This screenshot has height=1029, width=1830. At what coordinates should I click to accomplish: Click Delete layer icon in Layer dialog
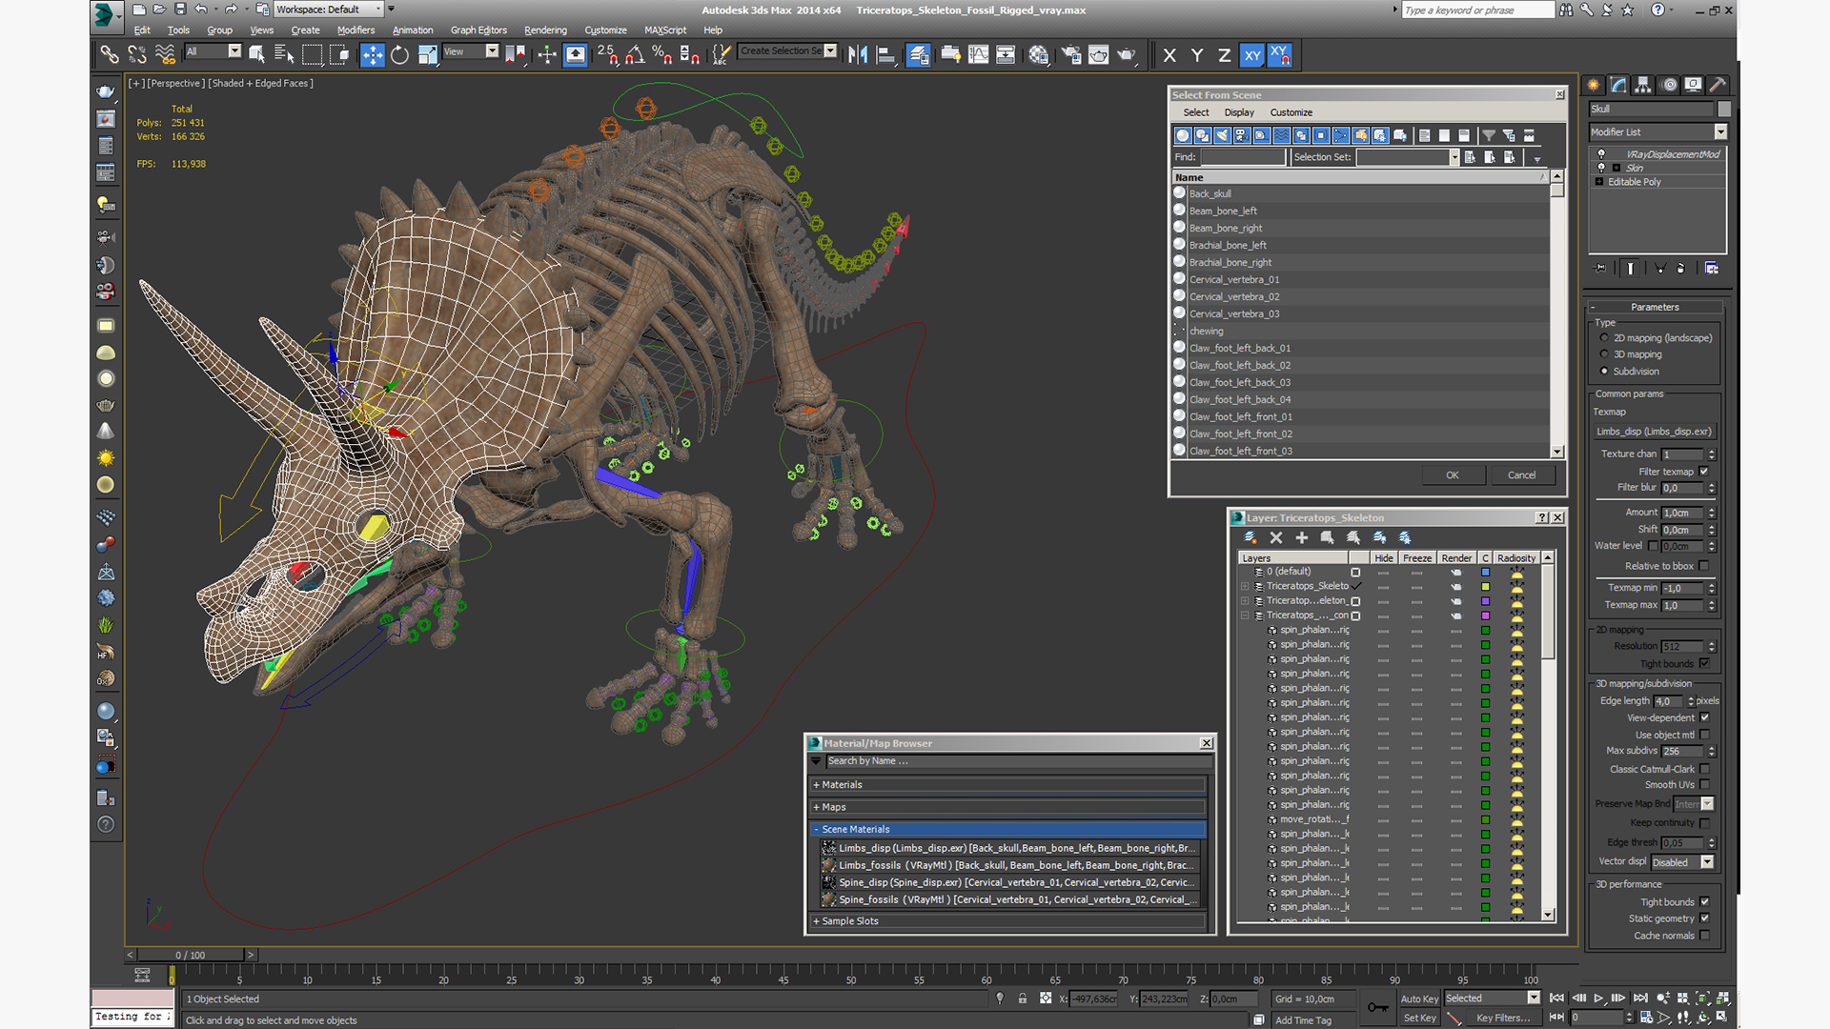pyautogui.click(x=1276, y=538)
